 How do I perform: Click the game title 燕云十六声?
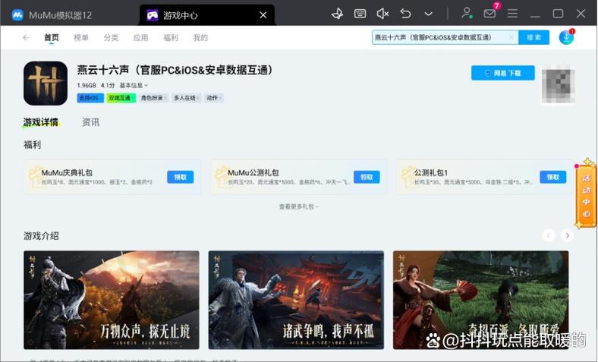175,70
